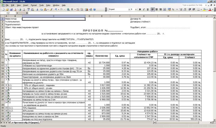
Task: Select the cell containing ПРОТОКОЛ N:
Action: pyautogui.click(x=103, y=31)
